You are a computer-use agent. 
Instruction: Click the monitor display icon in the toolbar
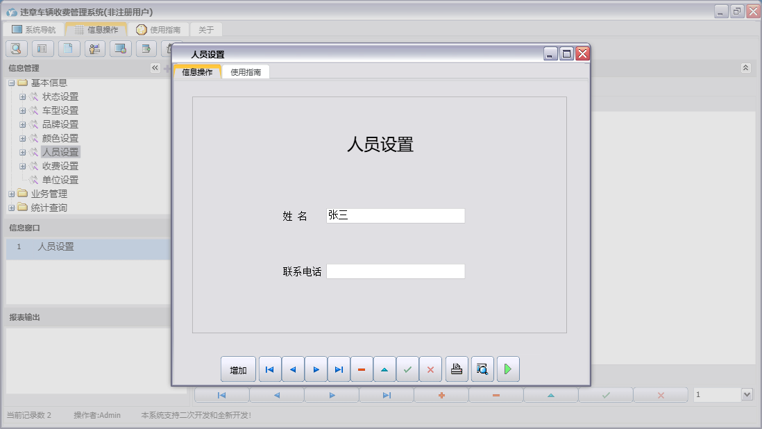[x=120, y=49]
